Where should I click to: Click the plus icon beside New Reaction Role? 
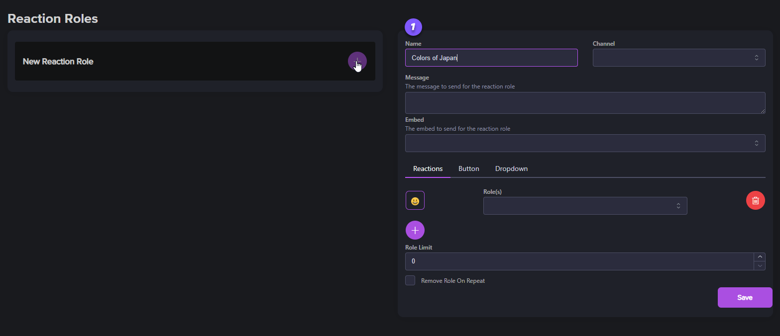click(357, 61)
